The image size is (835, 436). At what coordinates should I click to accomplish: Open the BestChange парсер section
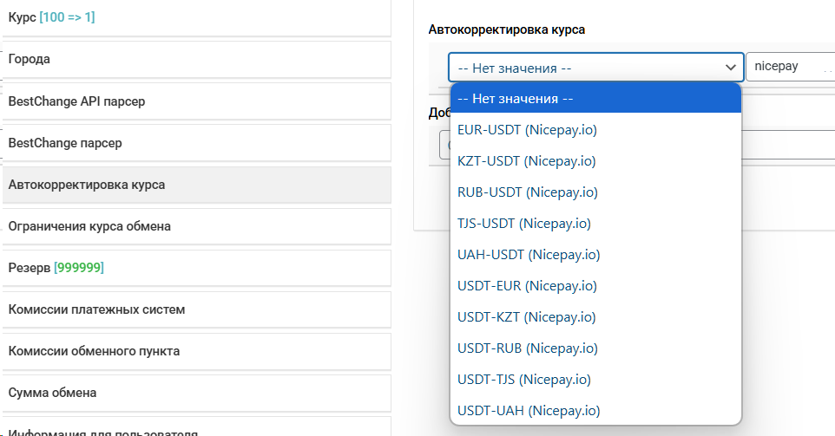(x=196, y=143)
